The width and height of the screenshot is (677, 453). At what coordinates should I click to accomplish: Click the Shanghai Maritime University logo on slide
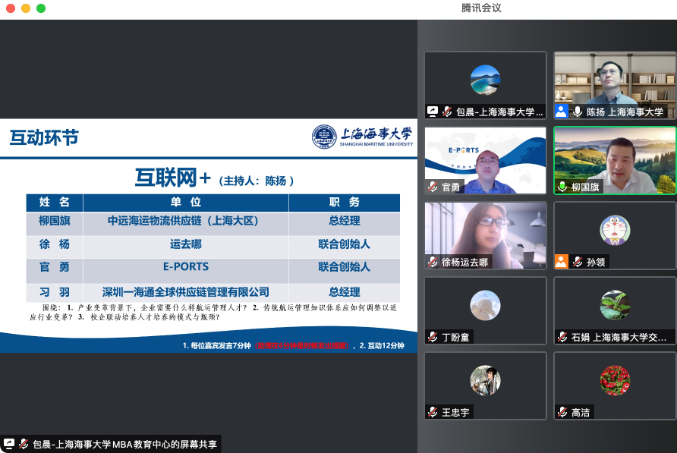(x=362, y=137)
